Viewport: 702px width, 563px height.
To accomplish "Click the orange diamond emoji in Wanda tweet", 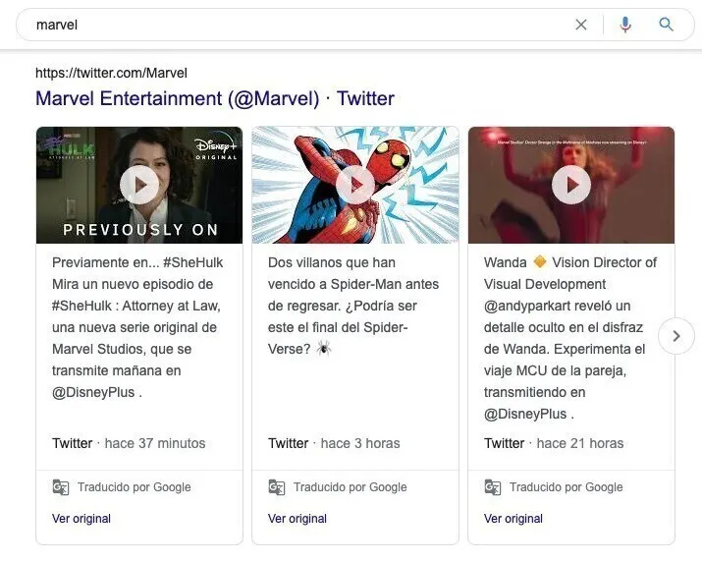I will 540,261.
